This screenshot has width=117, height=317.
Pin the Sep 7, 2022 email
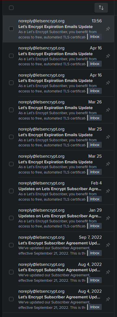108,245
